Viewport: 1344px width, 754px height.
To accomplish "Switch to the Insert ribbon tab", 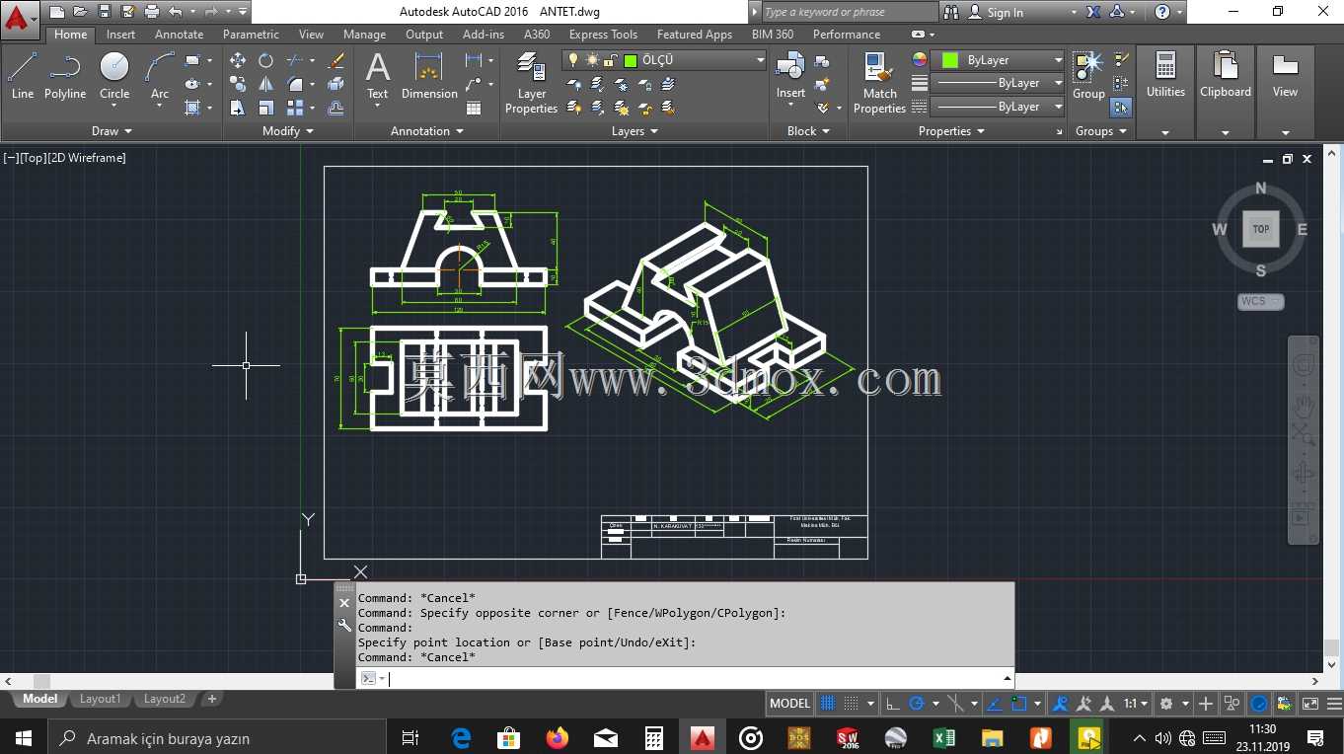I will [121, 35].
